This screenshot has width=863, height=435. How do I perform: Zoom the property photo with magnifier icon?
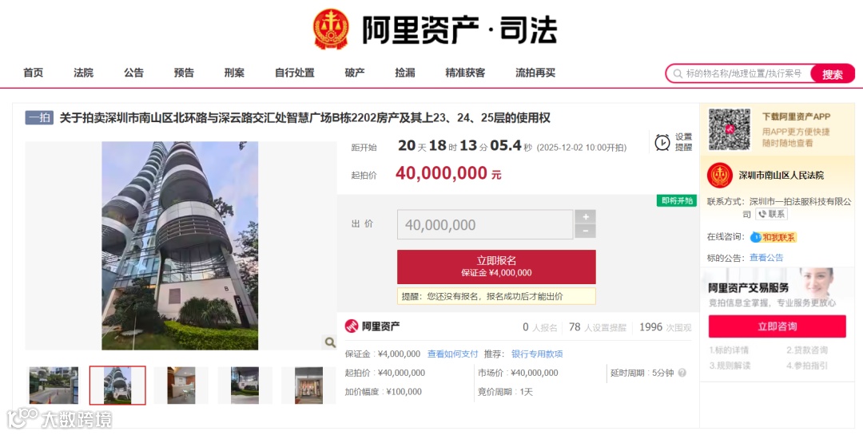330,342
